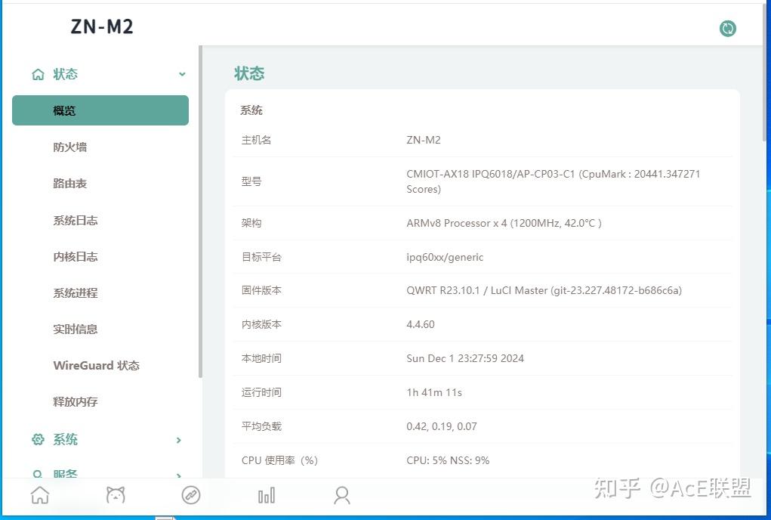This screenshot has width=771, height=520.
Task: Click the 平均负载 label
Action: pos(261,426)
